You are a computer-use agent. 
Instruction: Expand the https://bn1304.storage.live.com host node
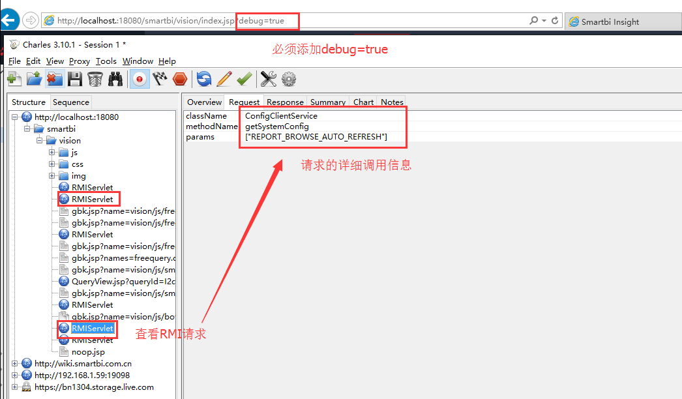pos(15,387)
